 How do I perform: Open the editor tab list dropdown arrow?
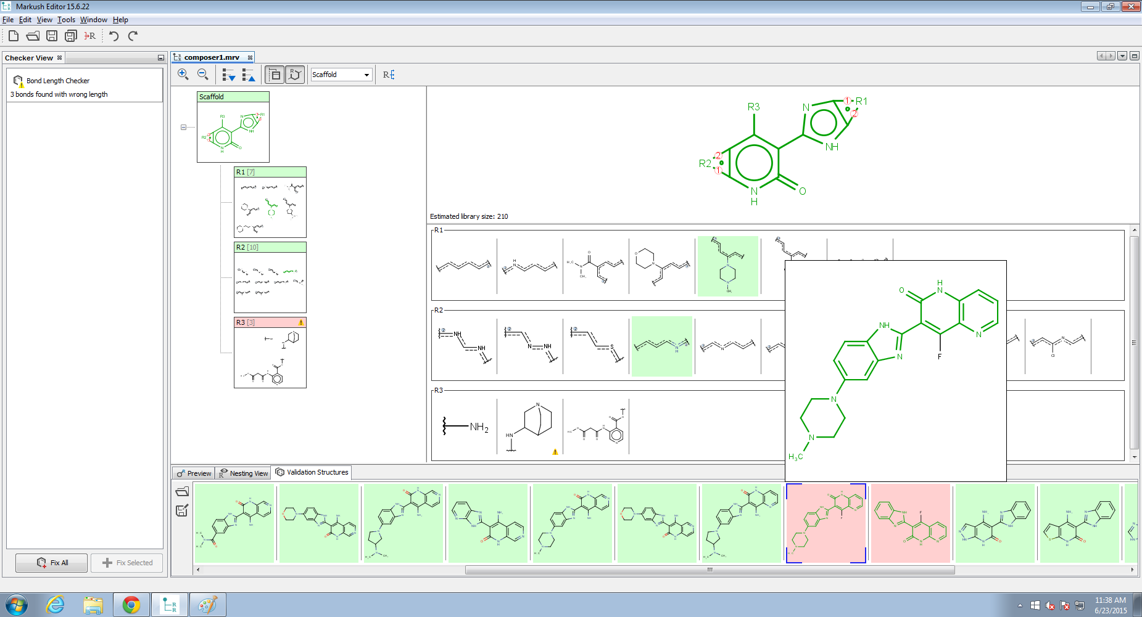tap(1122, 56)
